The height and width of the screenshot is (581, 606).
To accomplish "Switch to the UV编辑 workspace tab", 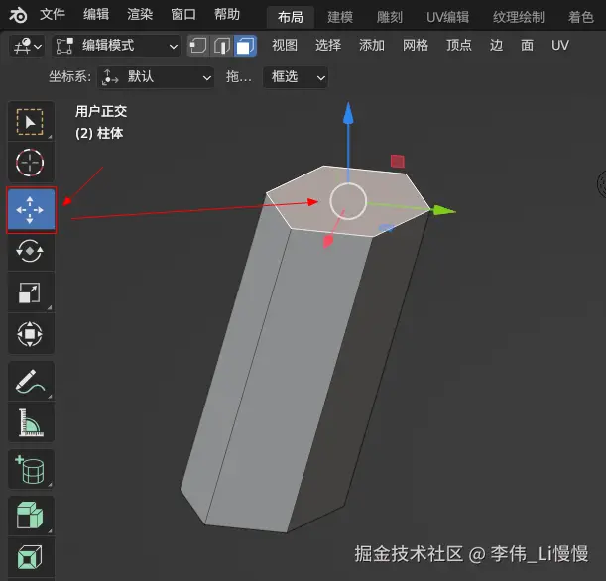I will pyautogui.click(x=447, y=17).
